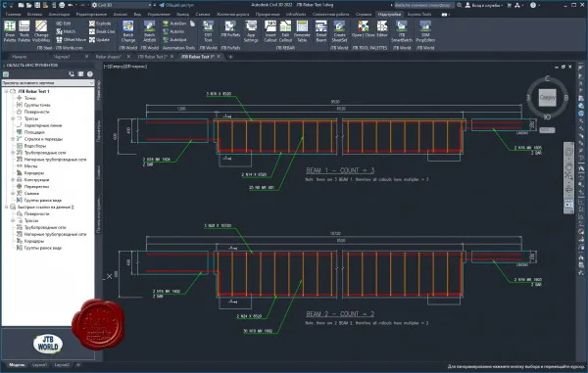Expand the Трассы node under JTB Rebar Test 1

pos(13,118)
